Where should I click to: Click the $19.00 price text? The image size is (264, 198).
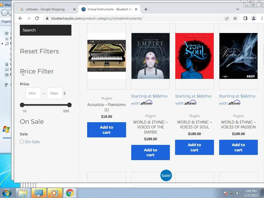[x=106, y=117]
